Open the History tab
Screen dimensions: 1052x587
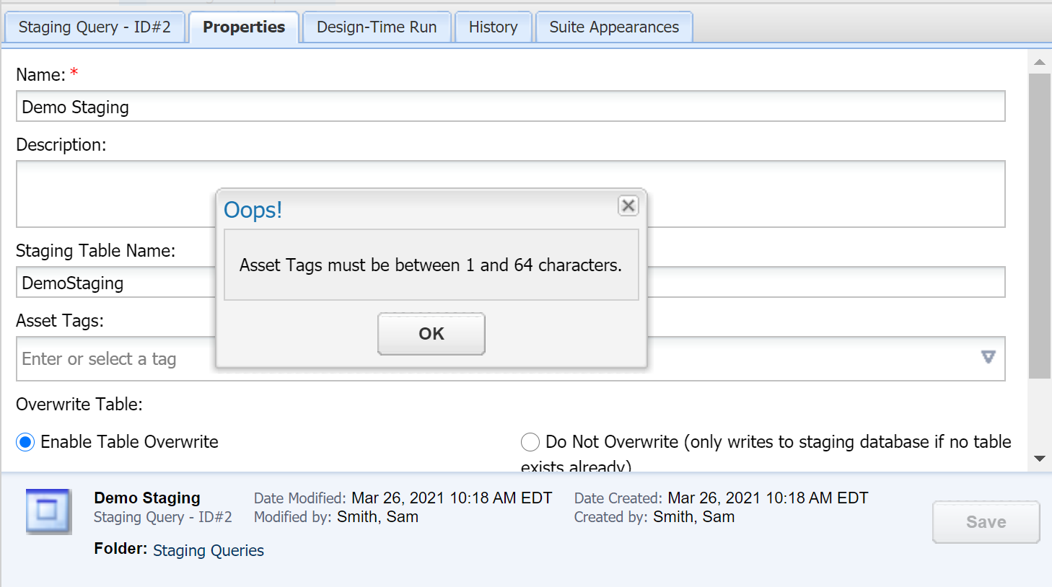[x=493, y=27]
